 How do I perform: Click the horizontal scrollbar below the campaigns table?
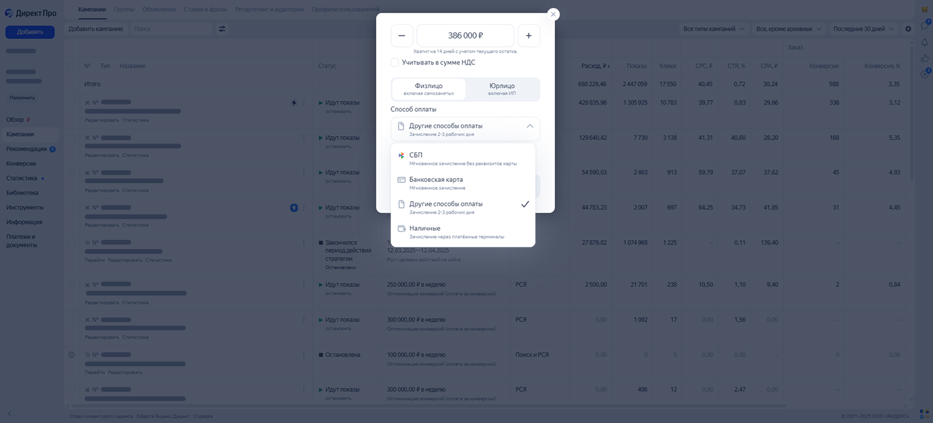pos(428,406)
